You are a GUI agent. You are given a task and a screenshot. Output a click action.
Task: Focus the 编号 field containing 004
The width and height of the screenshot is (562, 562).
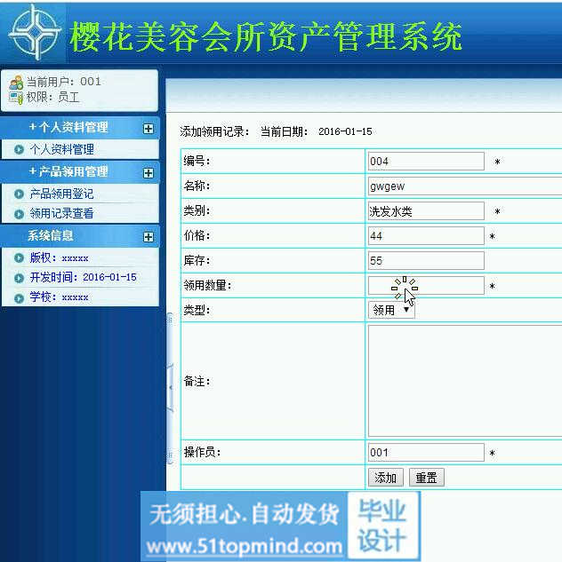coord(426,162)
